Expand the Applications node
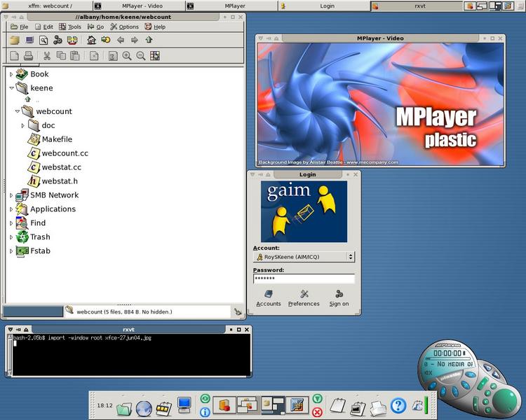Screen dimensions: 526x420 (x=11, y=209)
